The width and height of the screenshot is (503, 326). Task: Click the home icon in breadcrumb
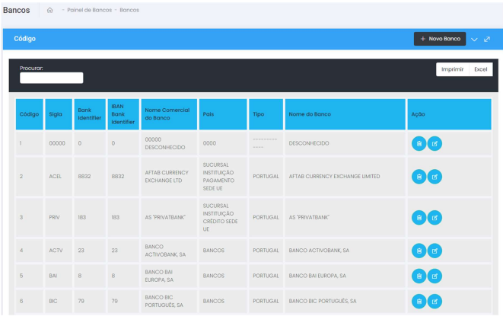pyautogui.click(x=49, y=10)
